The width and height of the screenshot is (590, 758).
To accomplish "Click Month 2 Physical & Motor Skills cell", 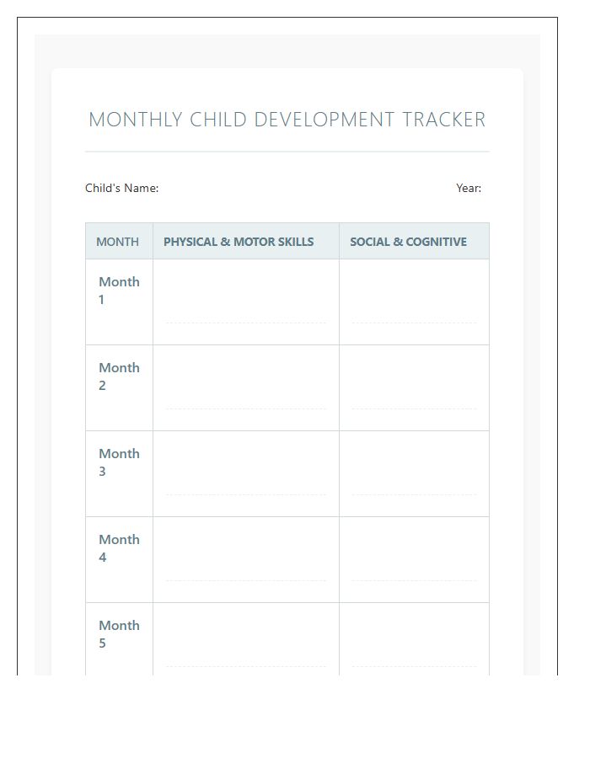I will click(x=246, y=387).
